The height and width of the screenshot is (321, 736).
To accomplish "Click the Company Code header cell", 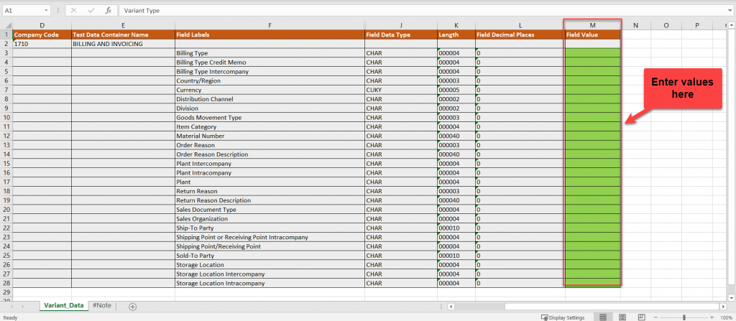I will coord(42,34).
